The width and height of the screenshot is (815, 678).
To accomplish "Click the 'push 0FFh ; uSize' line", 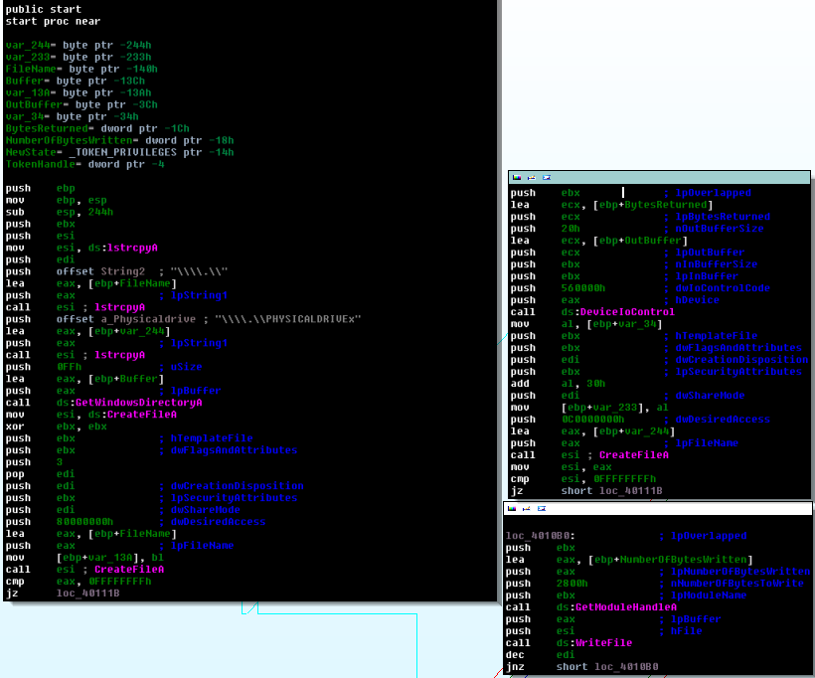I will 104,368.
